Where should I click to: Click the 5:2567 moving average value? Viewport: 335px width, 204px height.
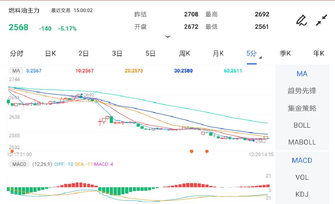34,71
